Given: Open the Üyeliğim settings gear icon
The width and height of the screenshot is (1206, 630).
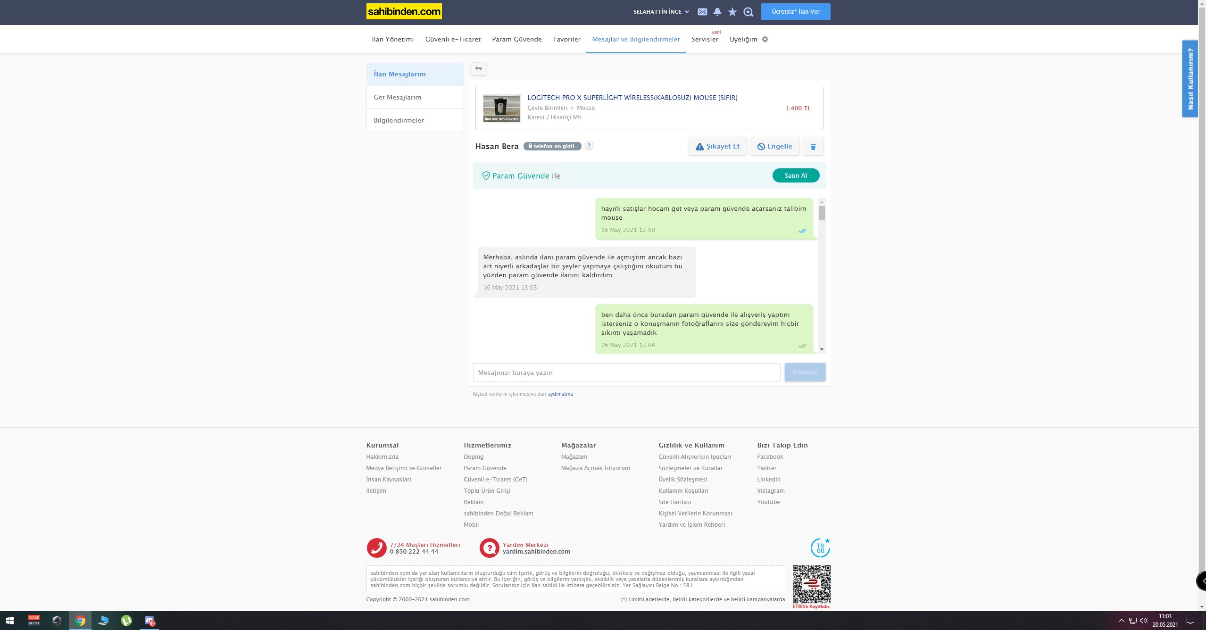Looking at the screenshot, I should (x=765, y=39).
